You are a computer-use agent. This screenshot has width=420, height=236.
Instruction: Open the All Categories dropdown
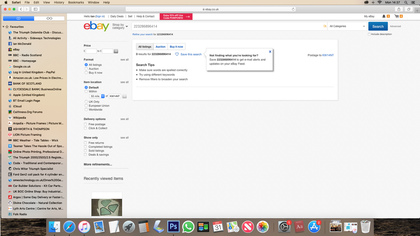(x=347, y=26)
